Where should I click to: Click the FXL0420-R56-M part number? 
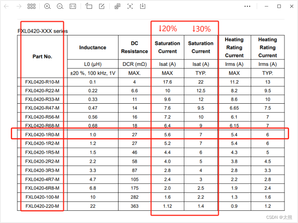click(x=42, y=117)
